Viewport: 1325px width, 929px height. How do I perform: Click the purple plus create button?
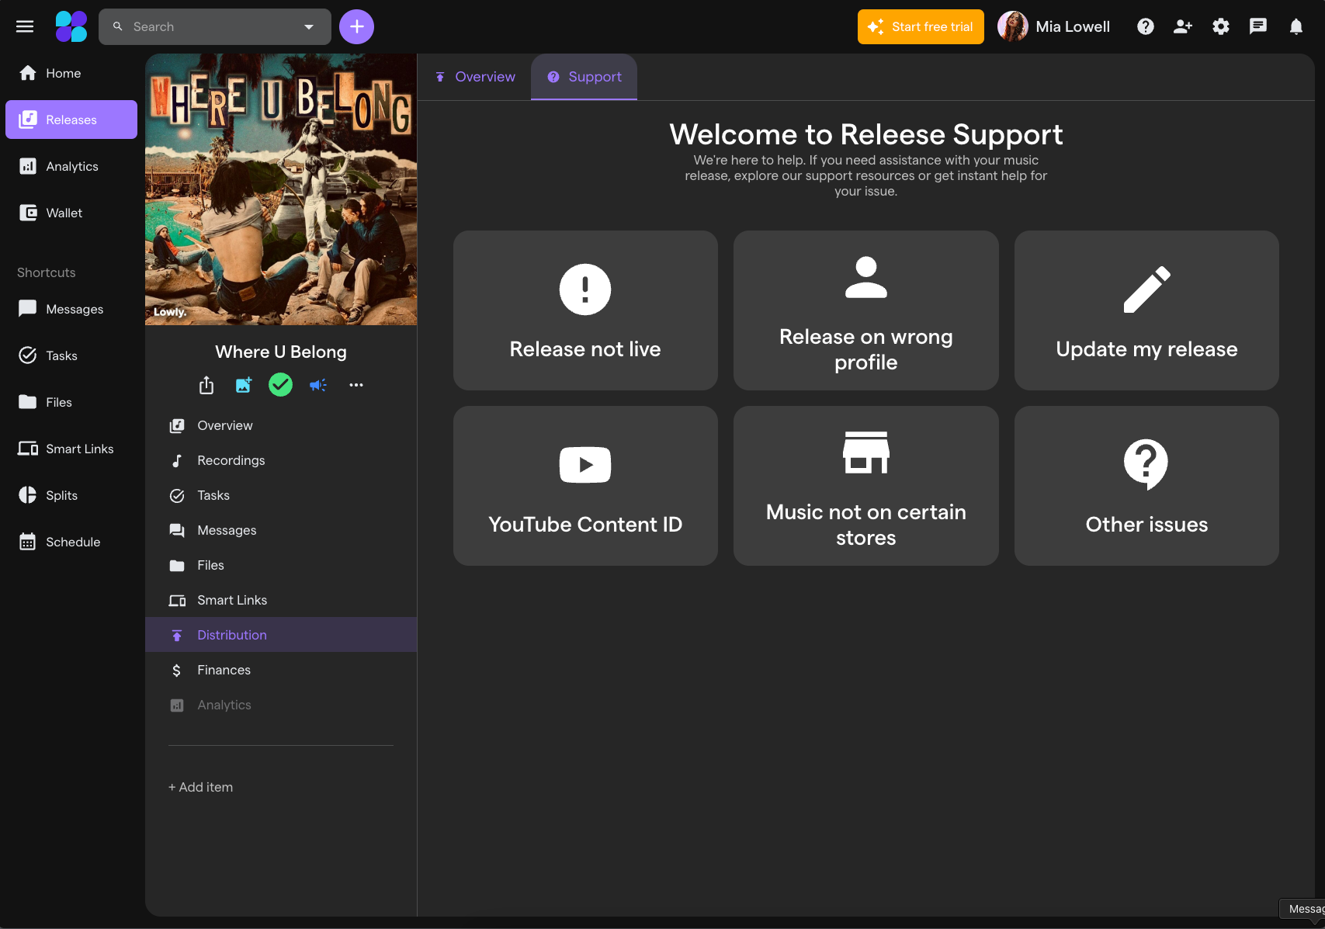(356, 26)
